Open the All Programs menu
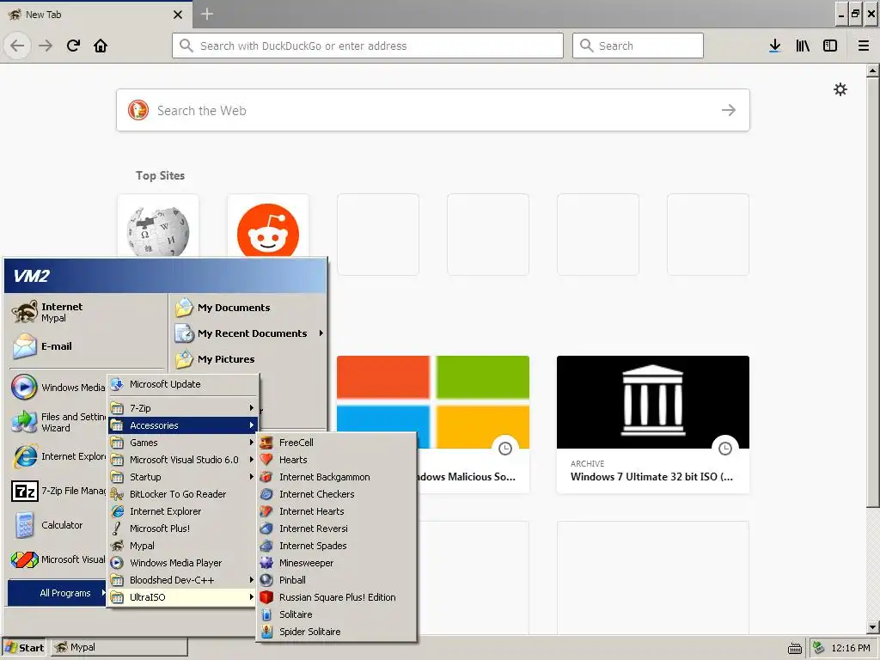The height and width of the screenshot is (660, 880). tap(58, 593)
